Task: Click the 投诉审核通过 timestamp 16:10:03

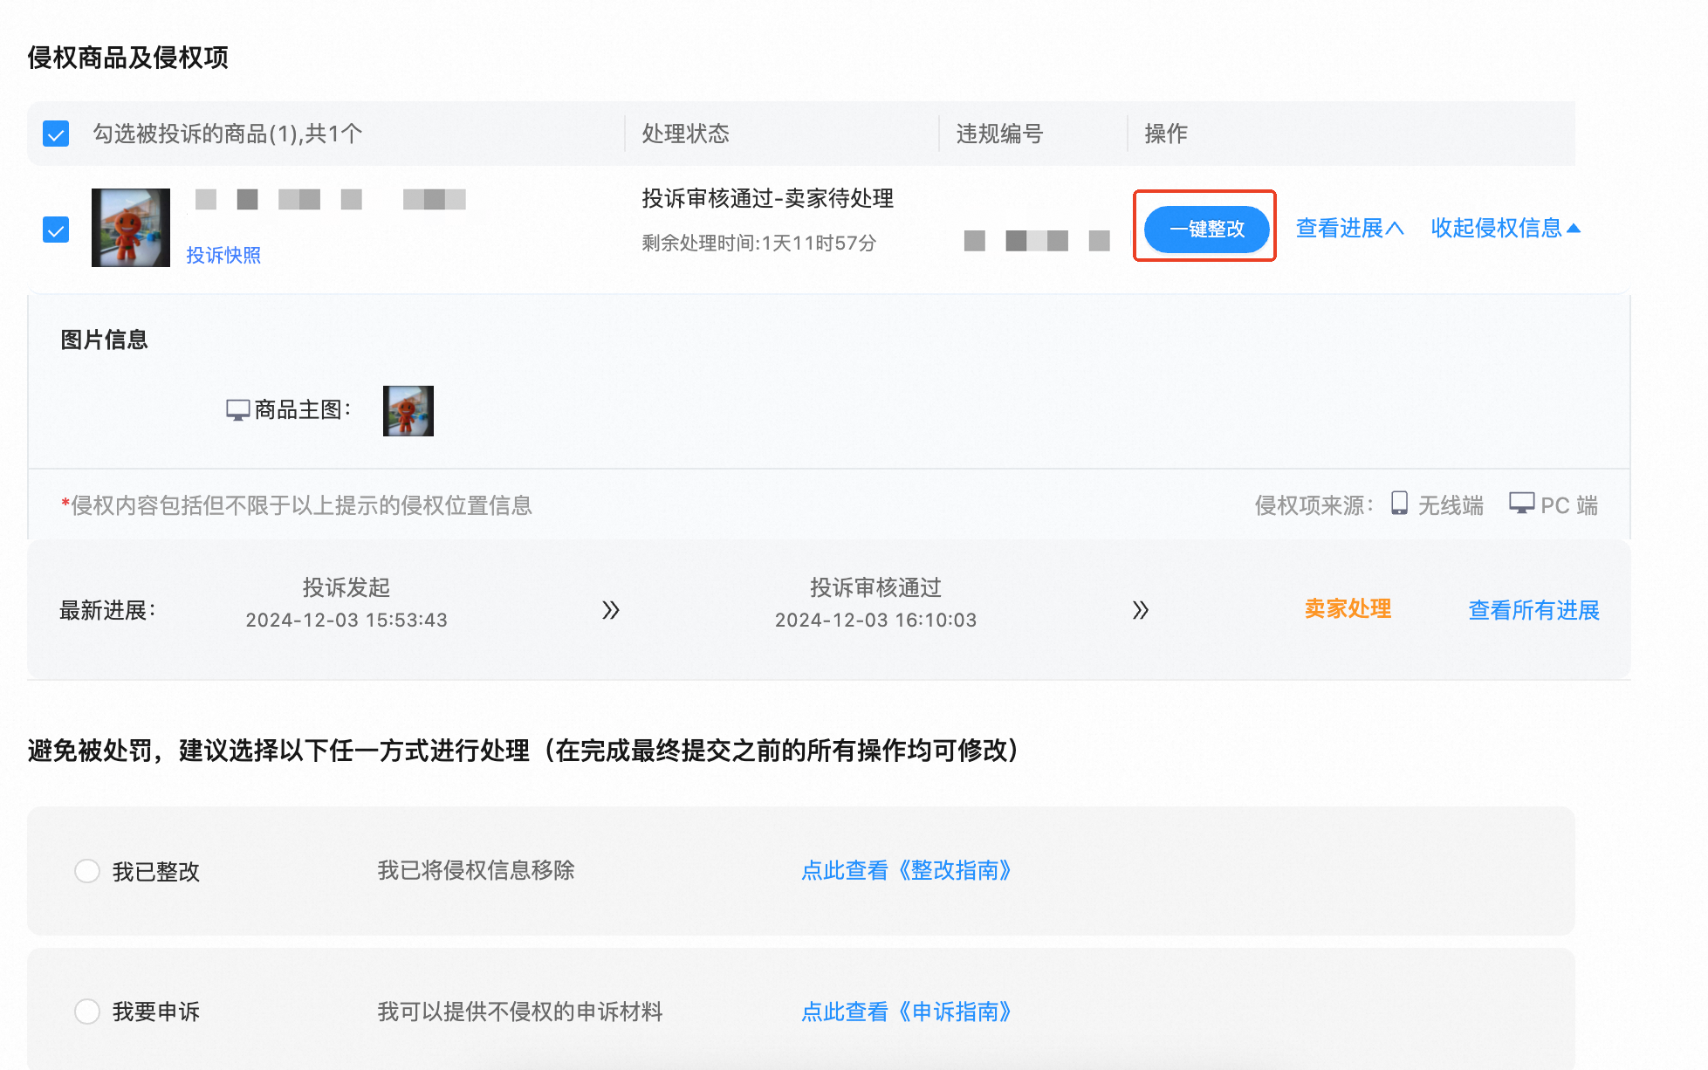Action: [x=875, y=620]
